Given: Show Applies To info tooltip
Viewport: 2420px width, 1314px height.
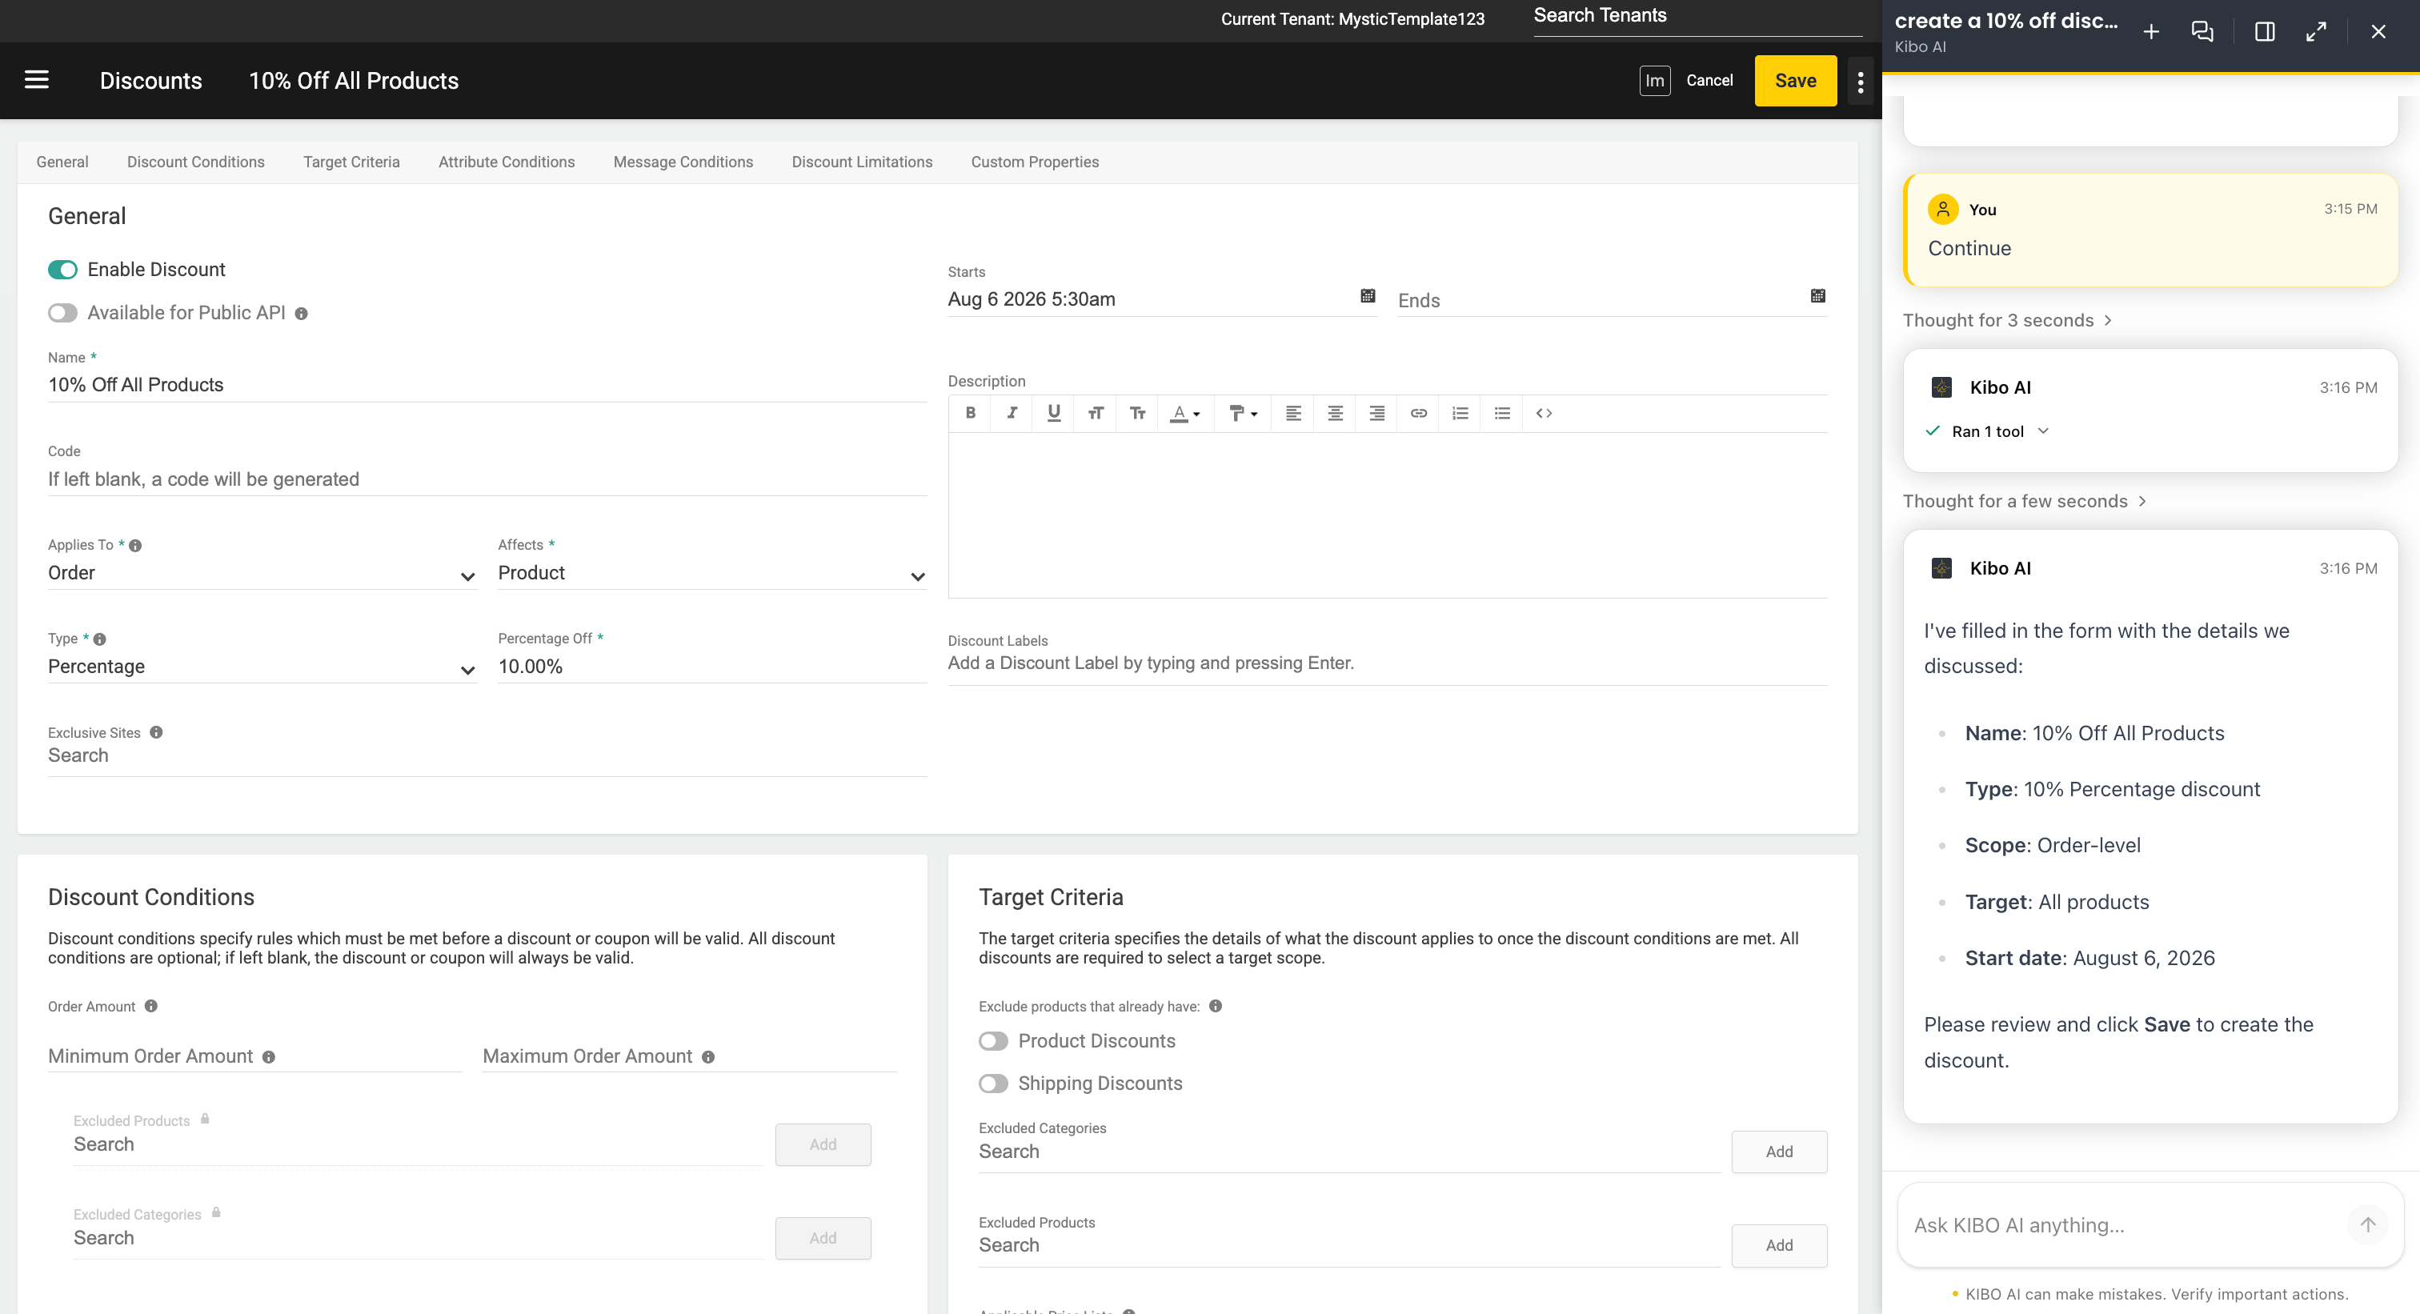Looking at the screenshot, I should click(135, 546).
